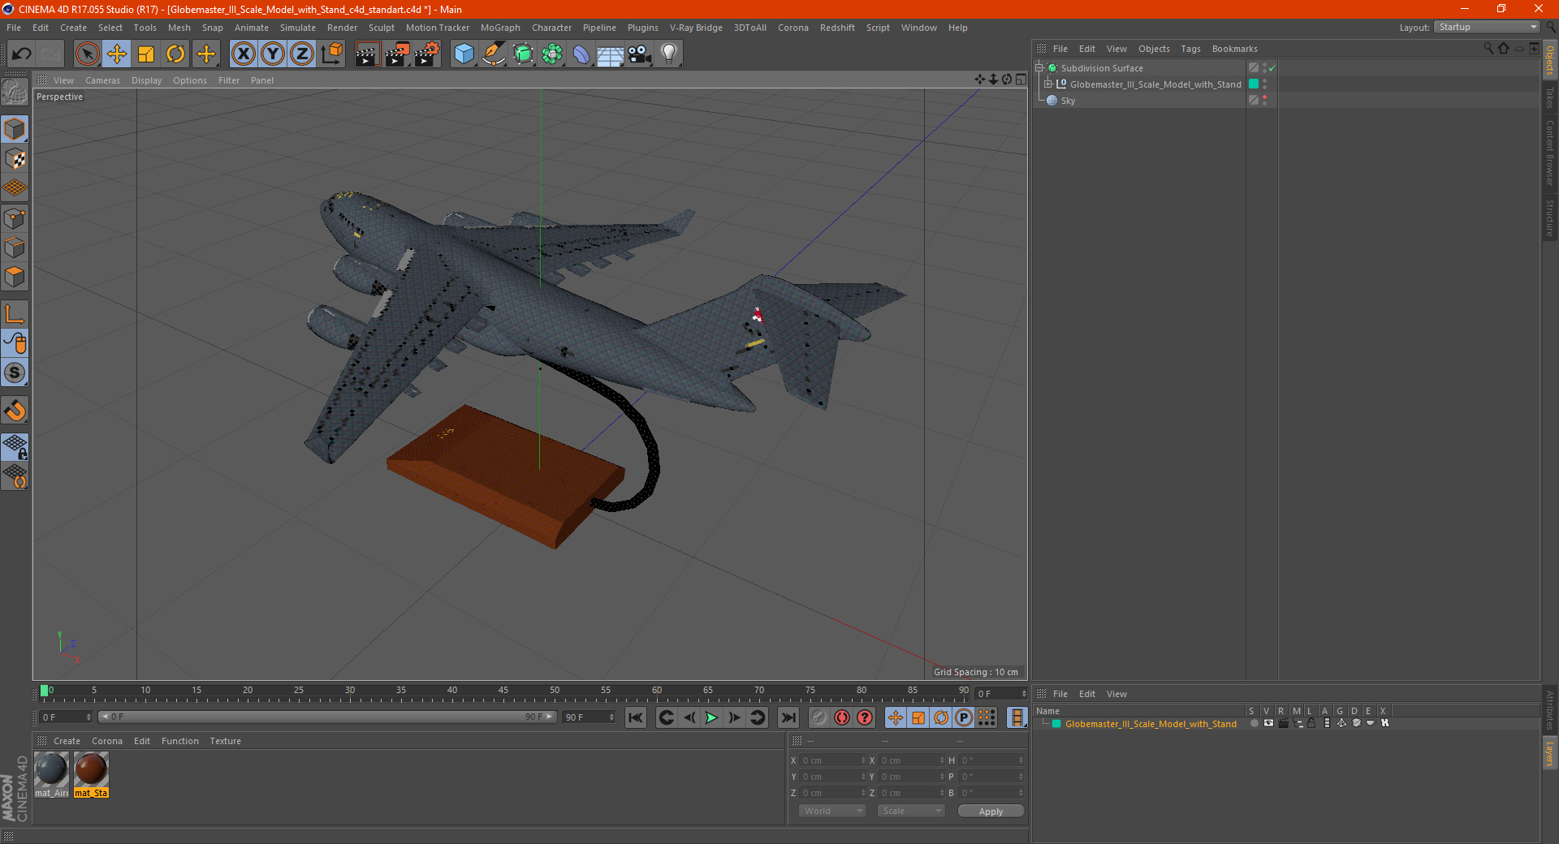Switch to Texture mode icon
This screenshot has width=1559, height=844.
click(15, 159)
